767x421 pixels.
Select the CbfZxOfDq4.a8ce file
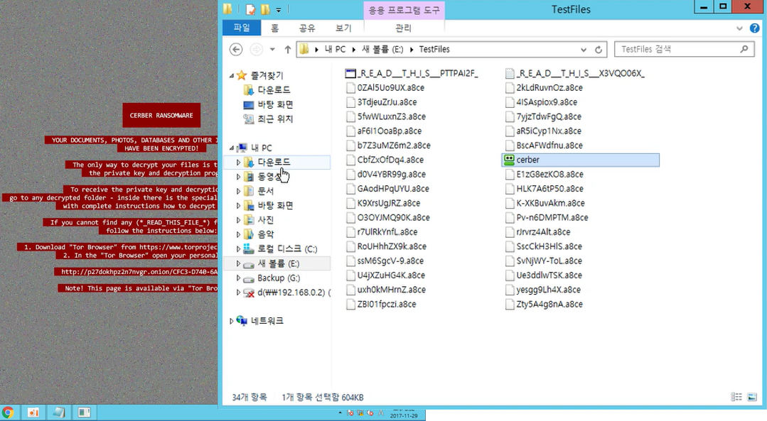tap(385, 160)
